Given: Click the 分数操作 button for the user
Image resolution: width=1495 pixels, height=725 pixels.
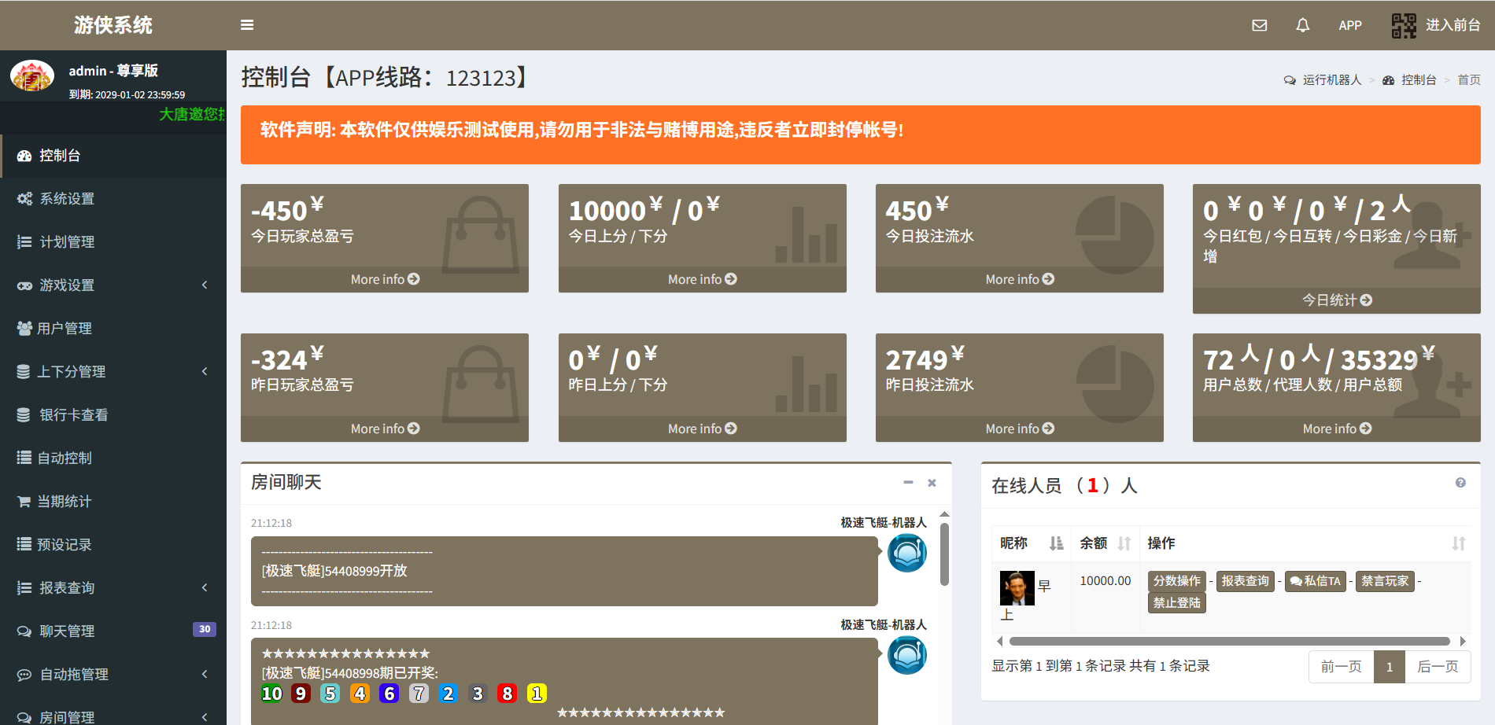Looking at the screenshot, I should [1176, 581].
